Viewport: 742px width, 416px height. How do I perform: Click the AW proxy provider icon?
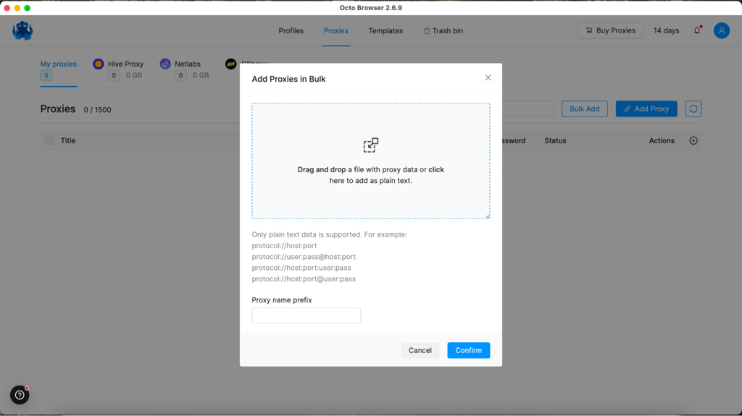click(230, 64)
